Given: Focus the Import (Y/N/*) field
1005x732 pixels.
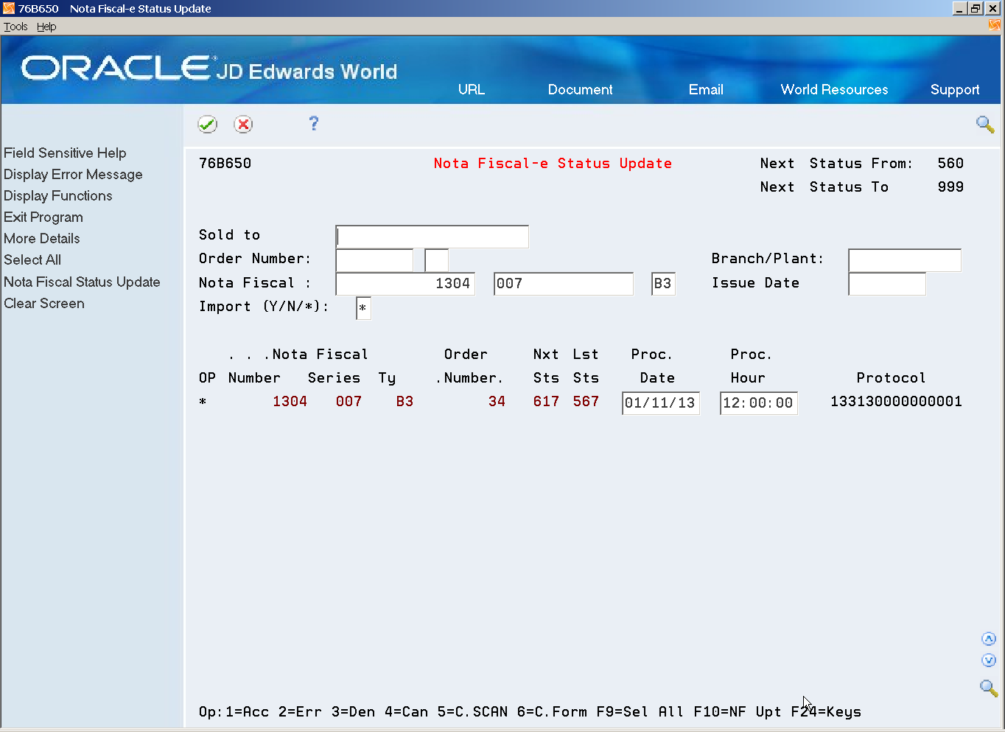Looking at the screenshot, I should coord(363,308).
